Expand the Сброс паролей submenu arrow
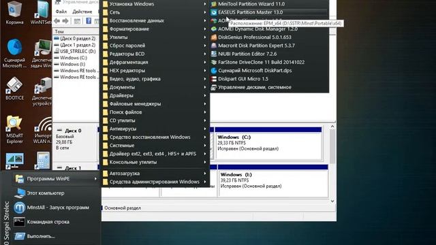Screen dimensions: 436x245 point(205,46)
